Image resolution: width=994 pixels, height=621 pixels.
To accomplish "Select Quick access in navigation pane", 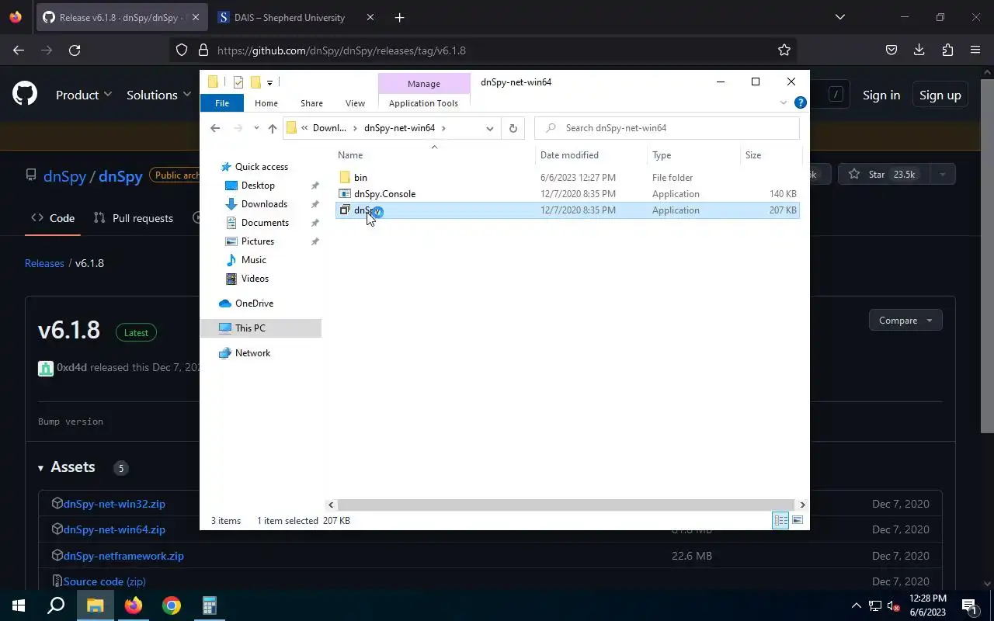I will click(261, 167).
